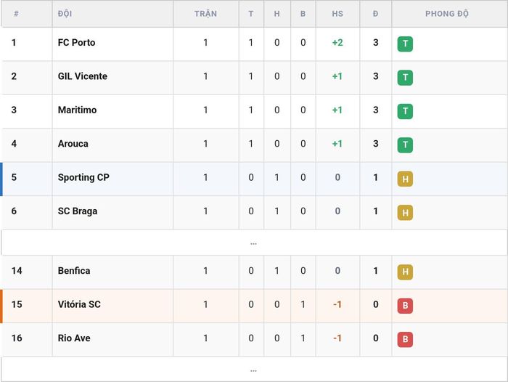Sort table by the ĐỘI column header
This screenshot has width=508, height=382.
tap(65, 14)
